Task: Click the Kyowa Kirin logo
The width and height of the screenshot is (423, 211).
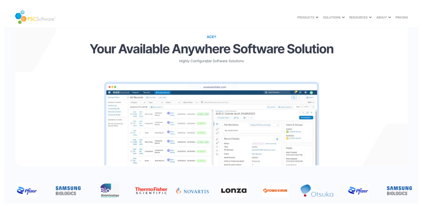Action: pyautogui.click(x=275, y=190)
